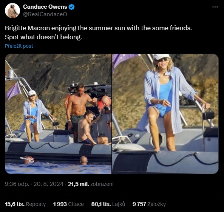Viewport: 224px width, 212px height.
Task: Open the right close-up photo
Action: [x=165, y=114]
